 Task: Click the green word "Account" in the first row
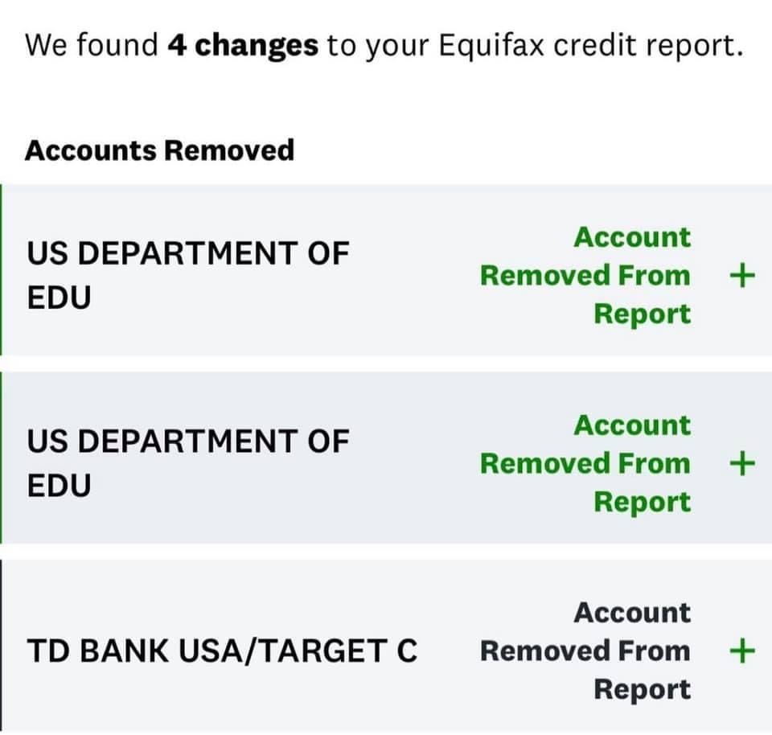(631, 237)
